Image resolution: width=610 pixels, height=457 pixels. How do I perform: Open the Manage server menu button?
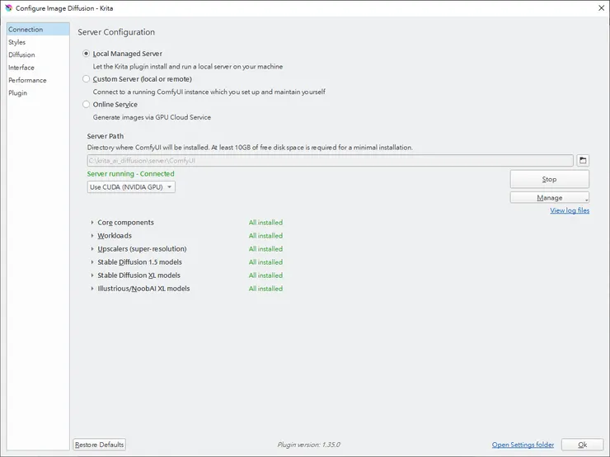click(549, 198)
